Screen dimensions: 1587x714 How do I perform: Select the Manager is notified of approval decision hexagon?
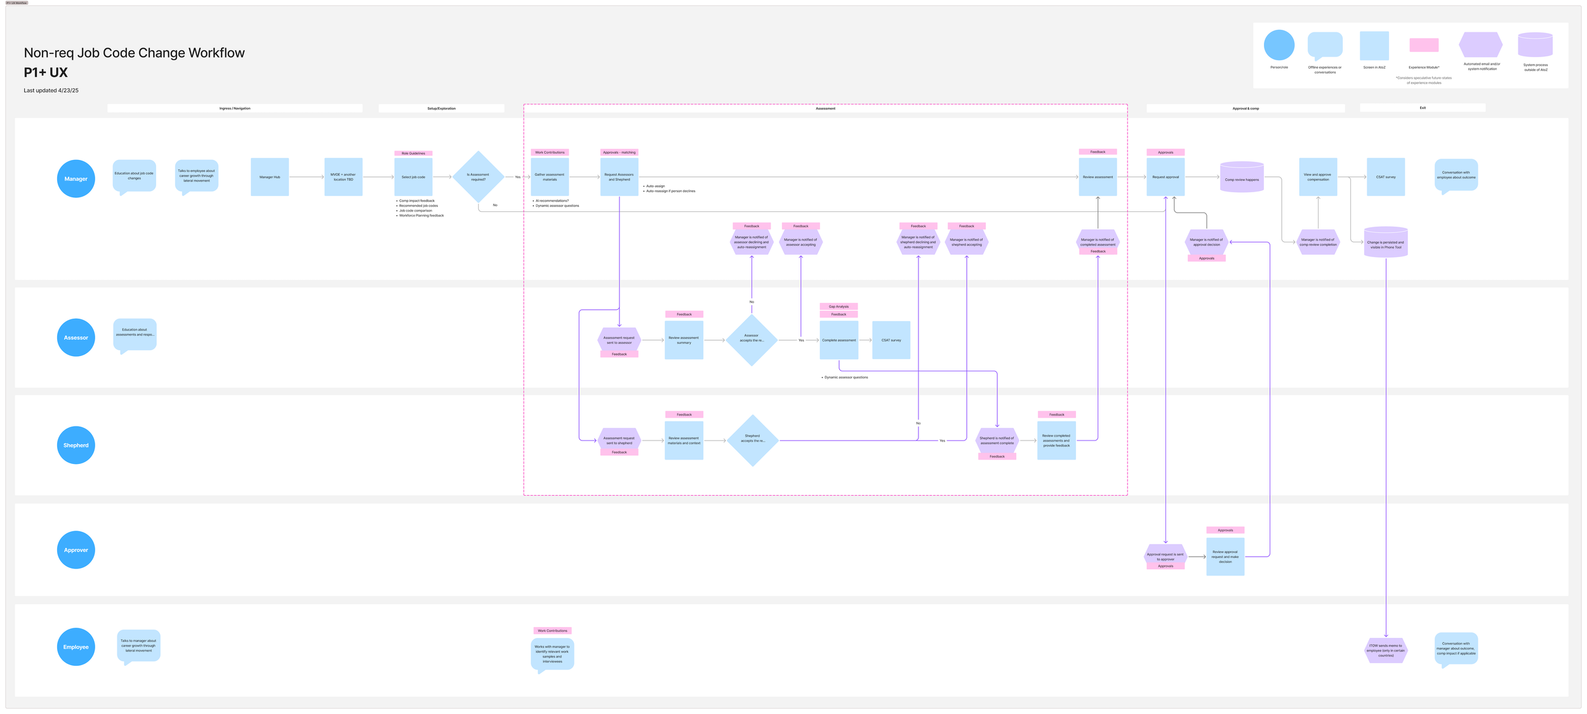coord(1206,242)
